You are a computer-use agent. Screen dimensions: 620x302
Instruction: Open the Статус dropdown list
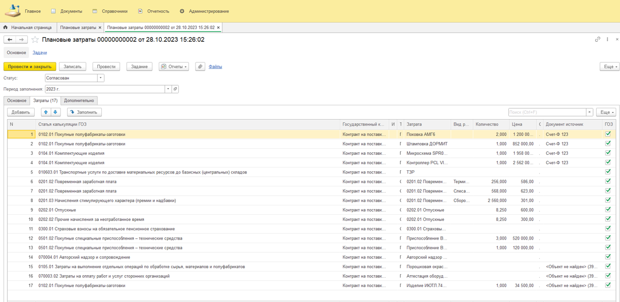[101, 78]
